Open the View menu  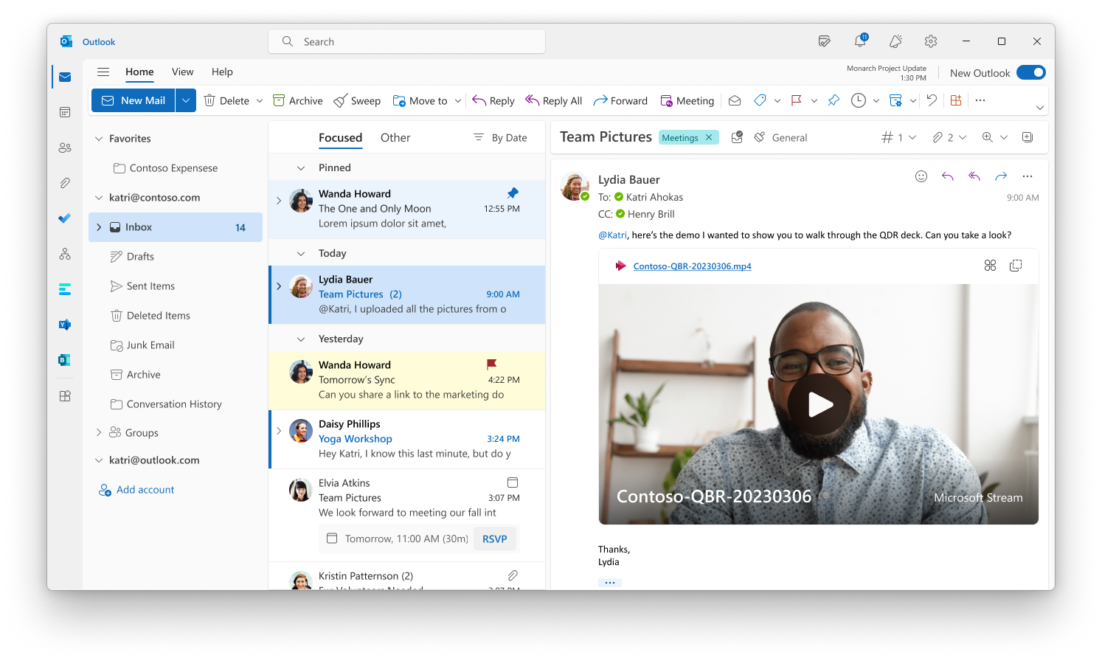182,72
